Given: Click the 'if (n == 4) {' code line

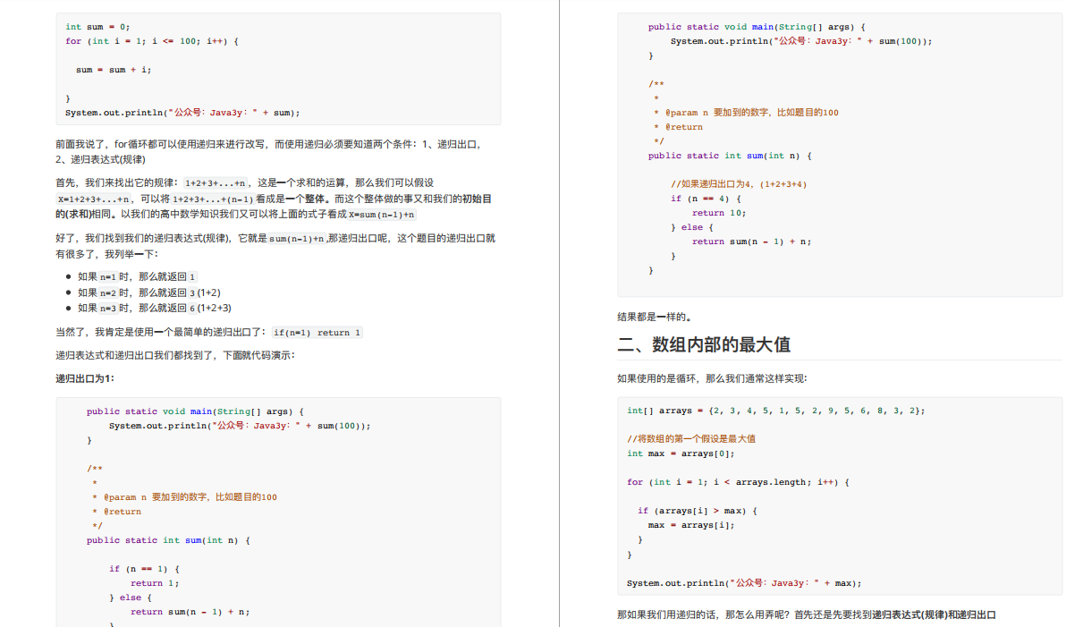Looking at the screenshot, I should pos(706,199).
